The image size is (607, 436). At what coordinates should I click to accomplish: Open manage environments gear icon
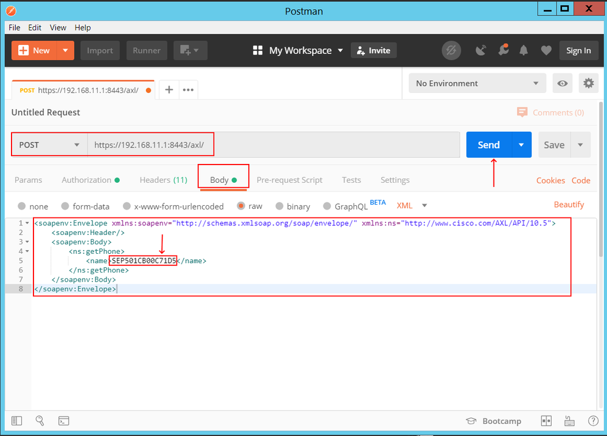[588, 83]
